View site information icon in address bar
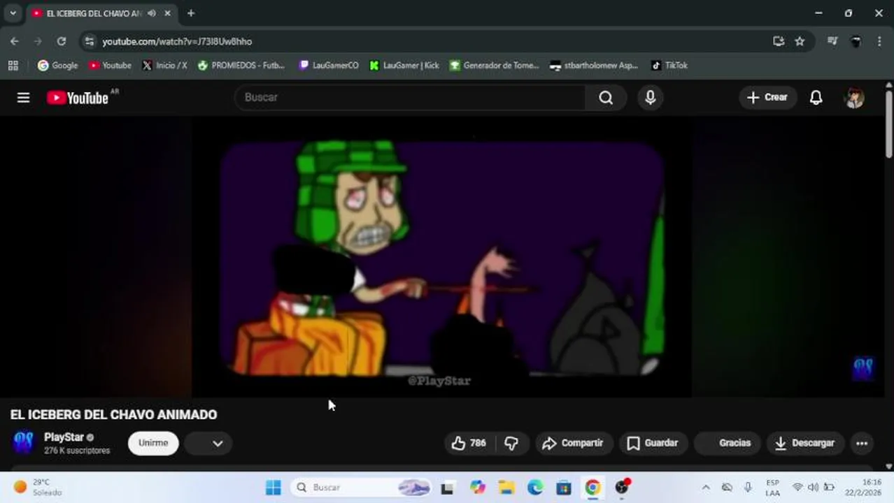This screenshot has height=503, width=894. [89, 41]
